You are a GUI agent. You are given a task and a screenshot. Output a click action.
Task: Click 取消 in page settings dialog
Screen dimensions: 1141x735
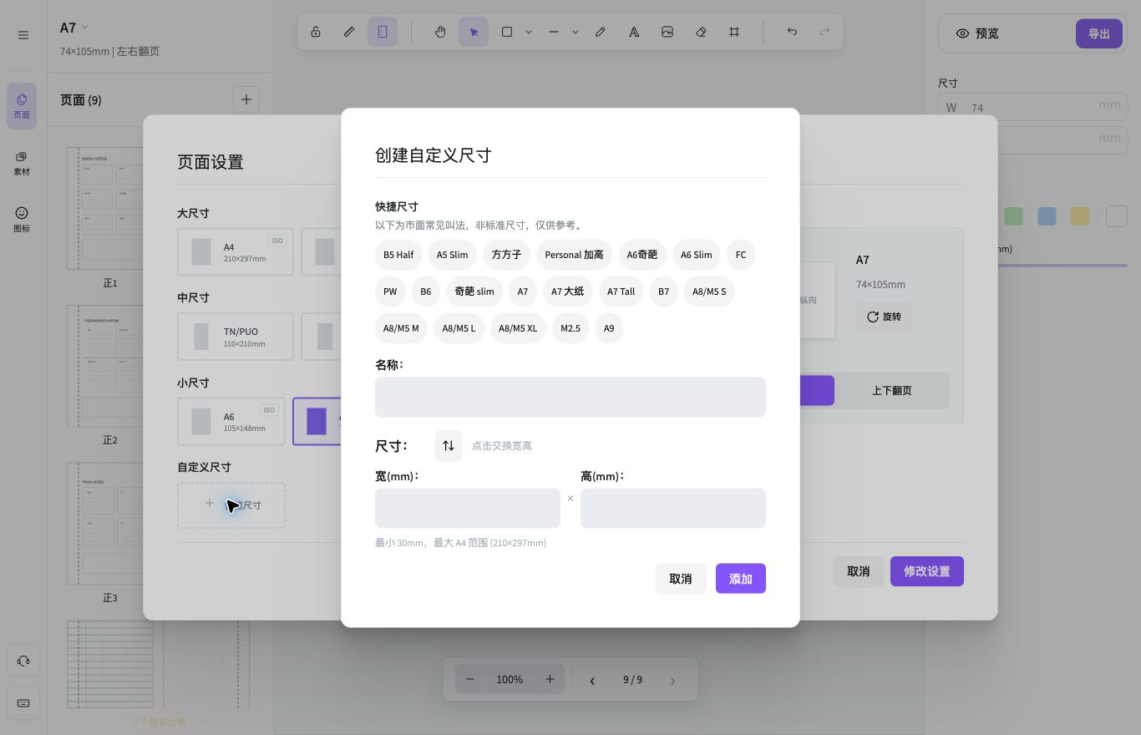point(859,571)
